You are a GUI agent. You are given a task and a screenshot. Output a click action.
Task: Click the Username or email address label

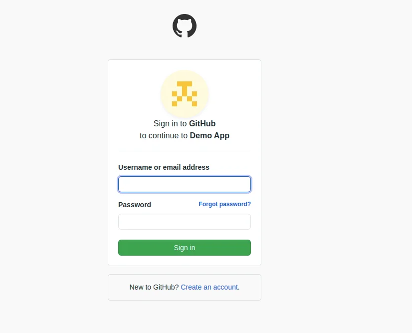[164, 167]
